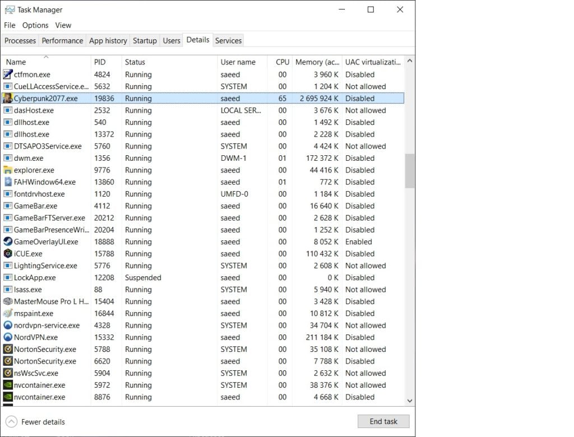
Task: Collapse to fewer details view
Action: point(35,421)
